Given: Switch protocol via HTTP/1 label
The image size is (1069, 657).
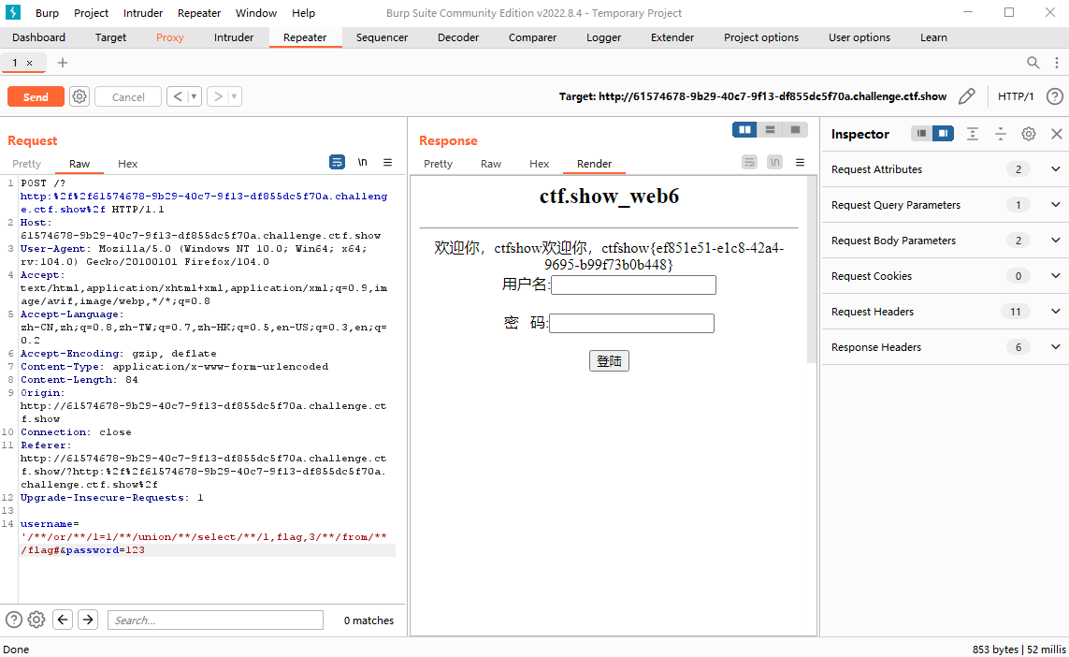Looking at the screenshot, I should tap(1016, 96).
